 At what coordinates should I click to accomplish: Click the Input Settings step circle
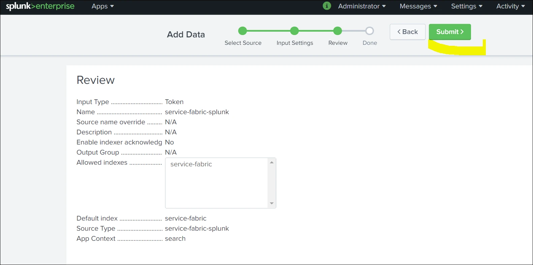coord(294,31)
